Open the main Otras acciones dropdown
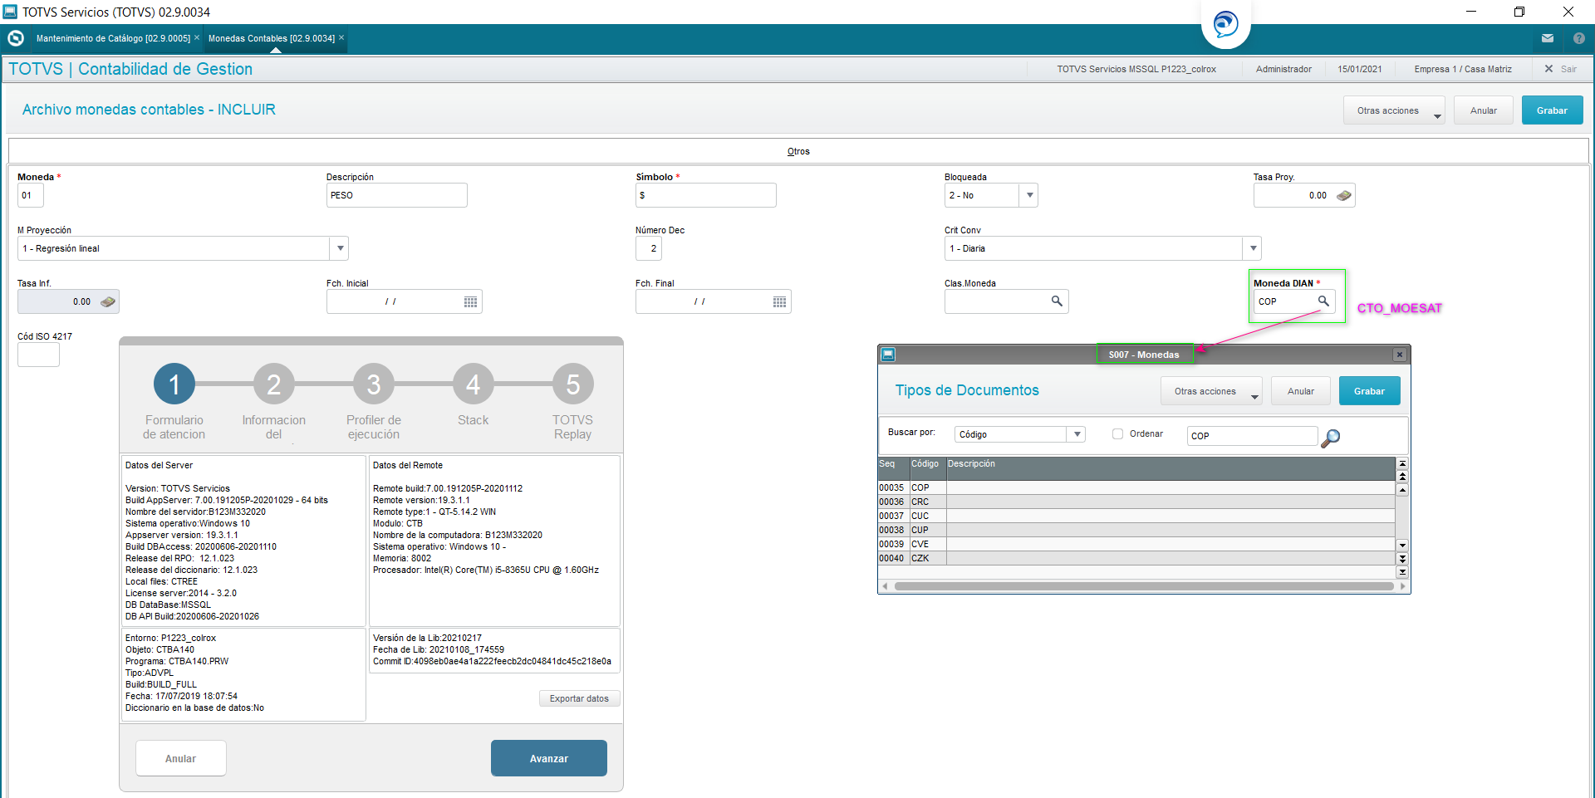The height and width of the screenshot is (798, 1595). 1394,110
